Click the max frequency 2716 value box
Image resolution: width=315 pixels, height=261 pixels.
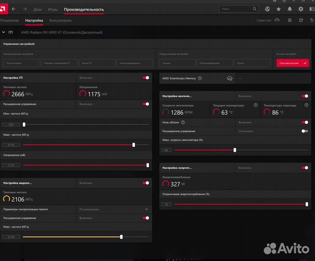pyautogui.click(x=11, y=145)
